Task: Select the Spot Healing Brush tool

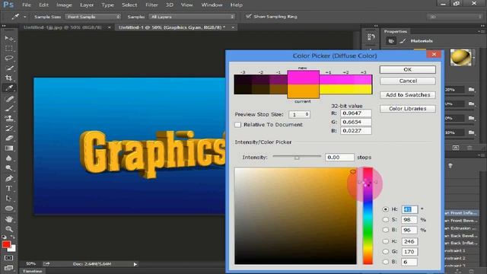Action: 8,99
